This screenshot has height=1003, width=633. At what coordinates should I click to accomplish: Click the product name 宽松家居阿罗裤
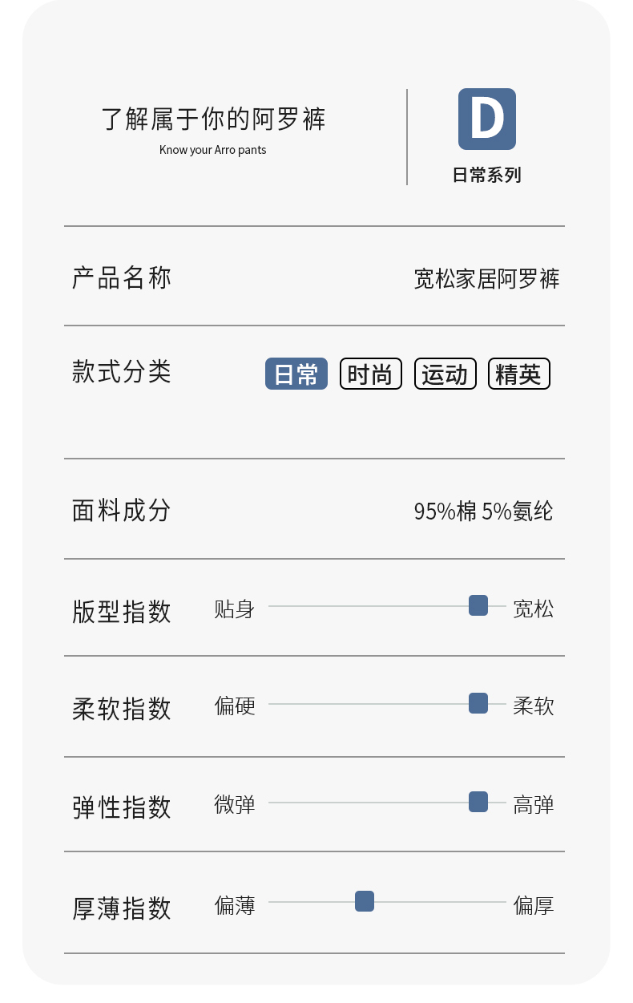pyautogui.click(x=486, y=279)
